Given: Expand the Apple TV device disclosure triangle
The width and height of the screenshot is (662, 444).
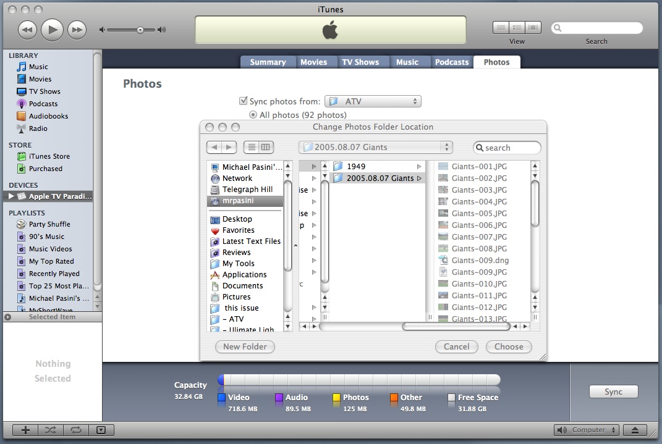Looking at the screenshot, I should tap(11, 196).
